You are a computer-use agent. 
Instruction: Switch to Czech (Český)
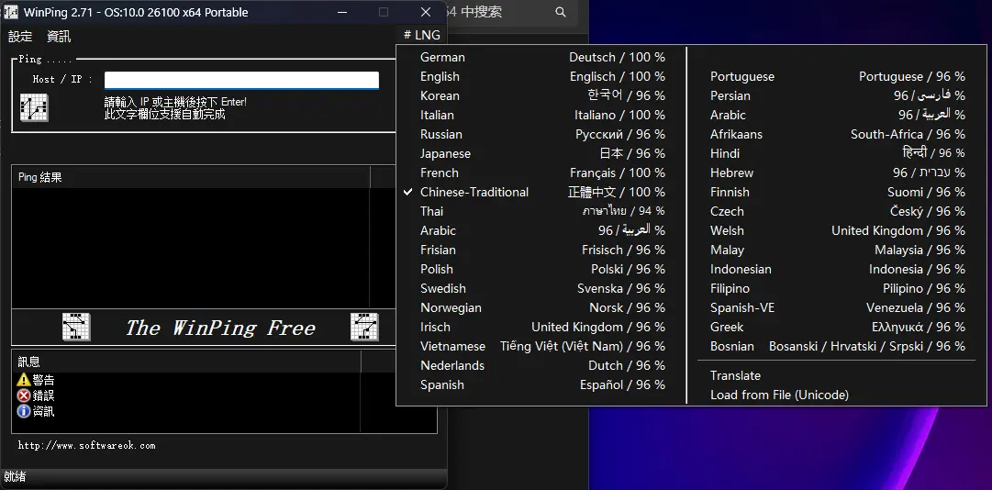(x=836, y=212)
